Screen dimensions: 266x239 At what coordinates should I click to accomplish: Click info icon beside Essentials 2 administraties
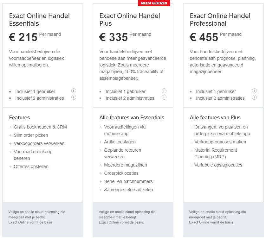click(x=74, y=97)
